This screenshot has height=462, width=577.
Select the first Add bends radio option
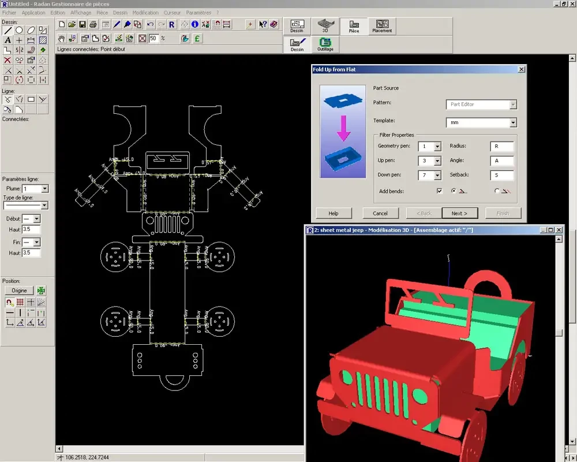pyautogui.click(x=454, y=191)
